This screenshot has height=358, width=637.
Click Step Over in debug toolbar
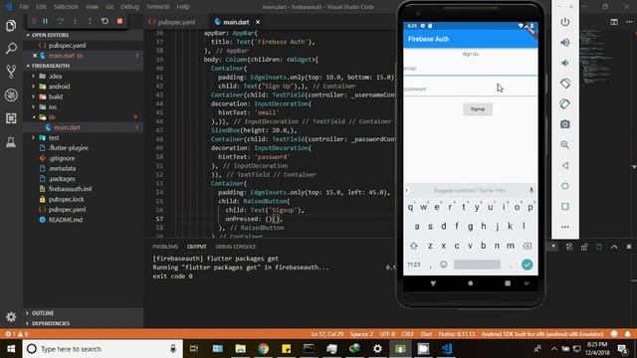tap(60, 21)
